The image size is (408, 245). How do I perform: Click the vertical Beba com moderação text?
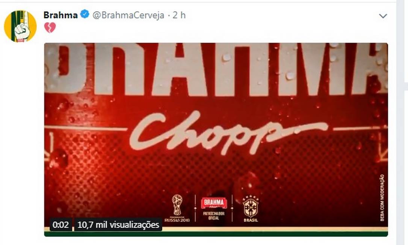click(382, 198)
